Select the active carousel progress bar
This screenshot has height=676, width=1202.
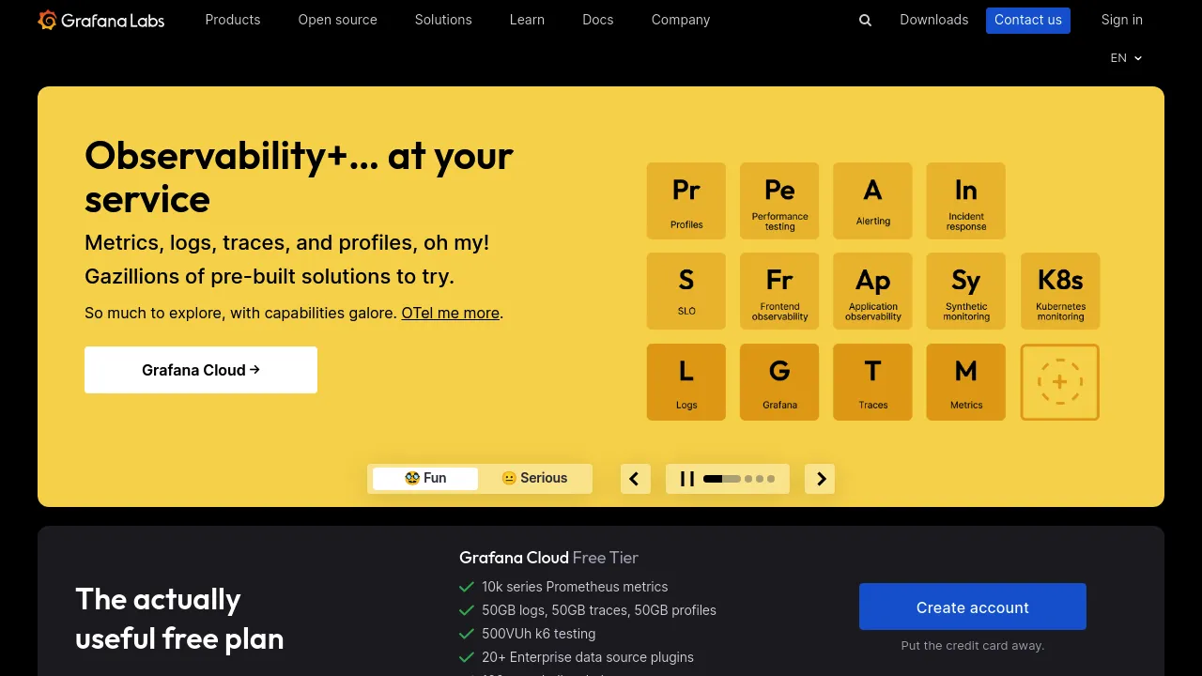[x=721, y=479]
